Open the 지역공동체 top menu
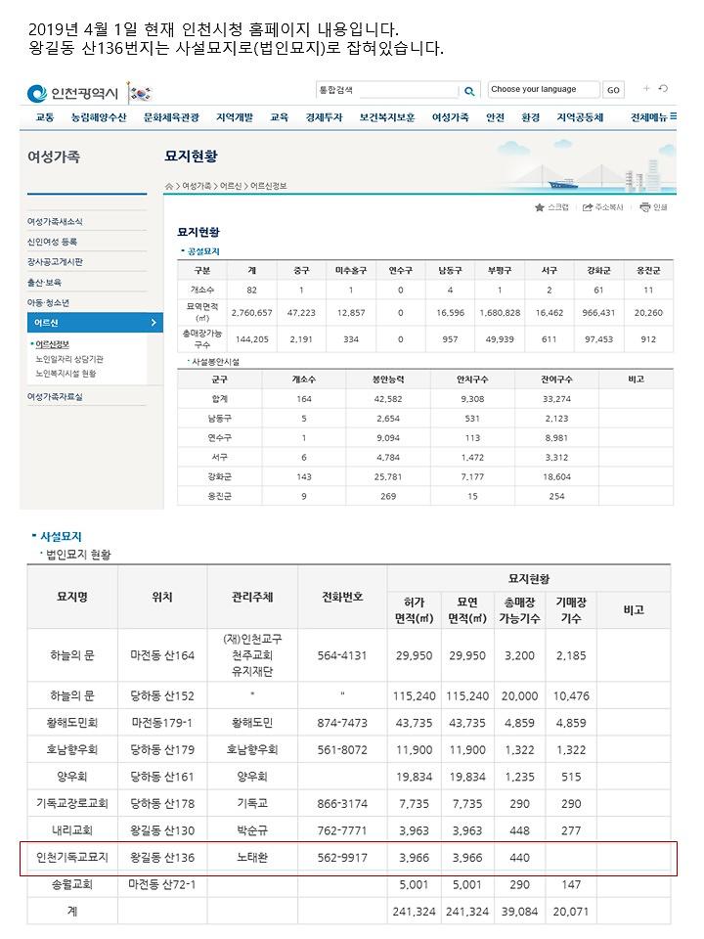704x939 pixels. click(x=580, y=117)
